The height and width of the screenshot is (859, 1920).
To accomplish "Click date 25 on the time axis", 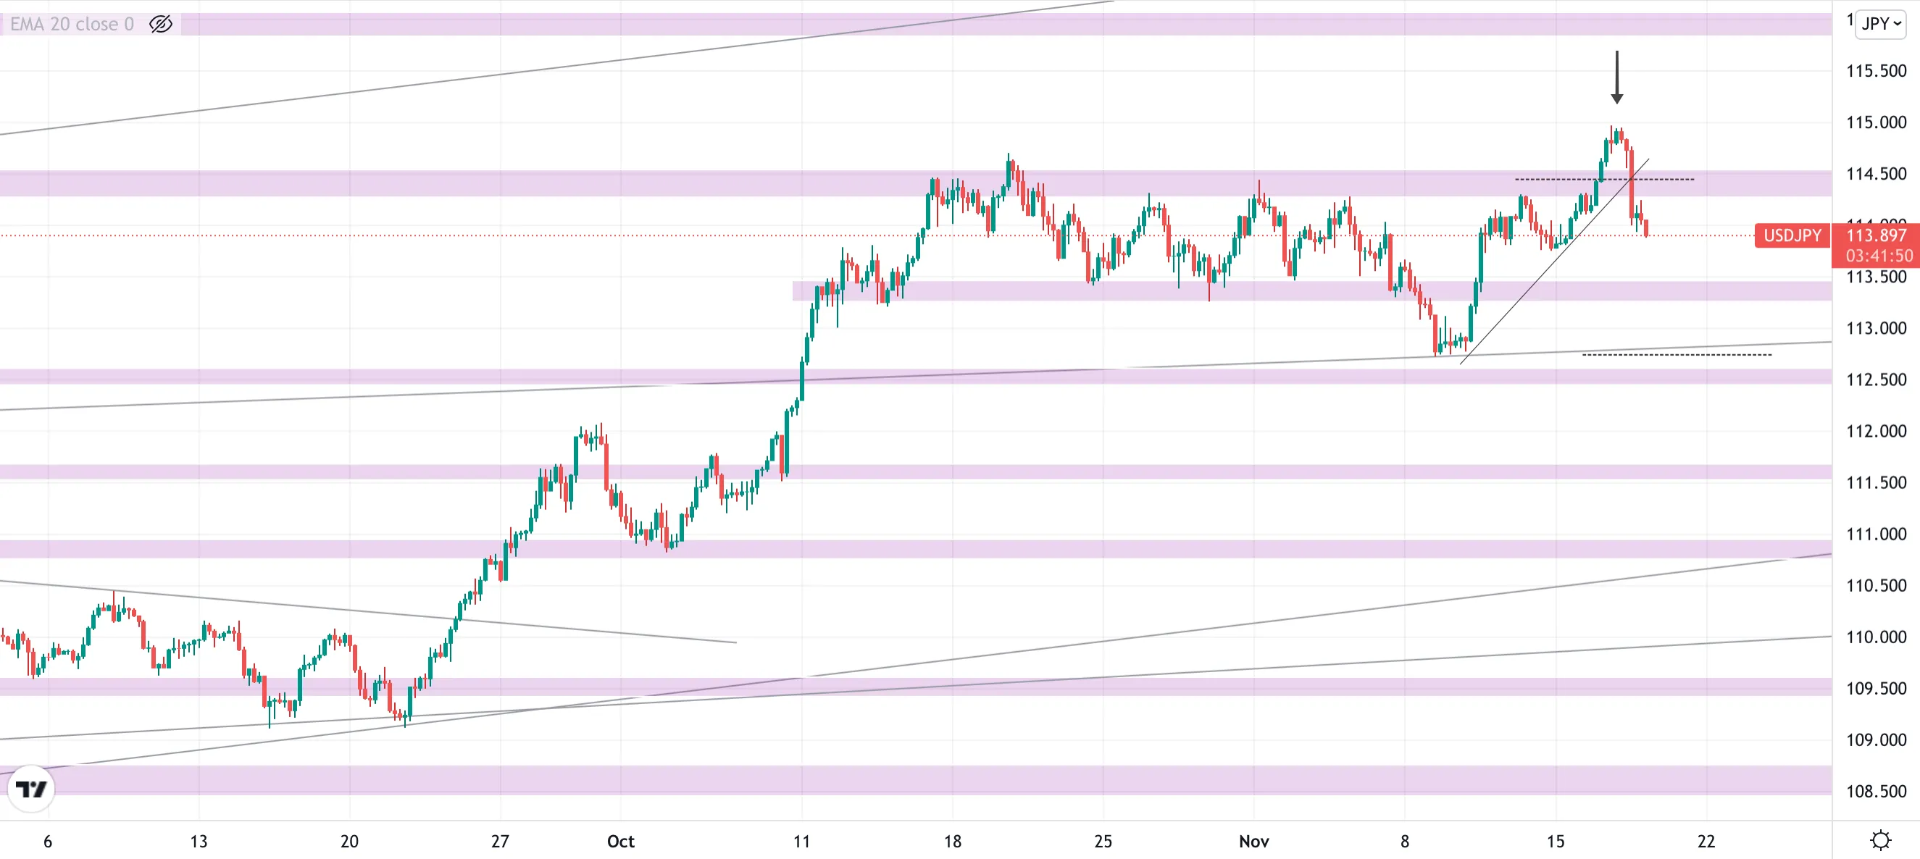I will click(x=1103, y=841).
